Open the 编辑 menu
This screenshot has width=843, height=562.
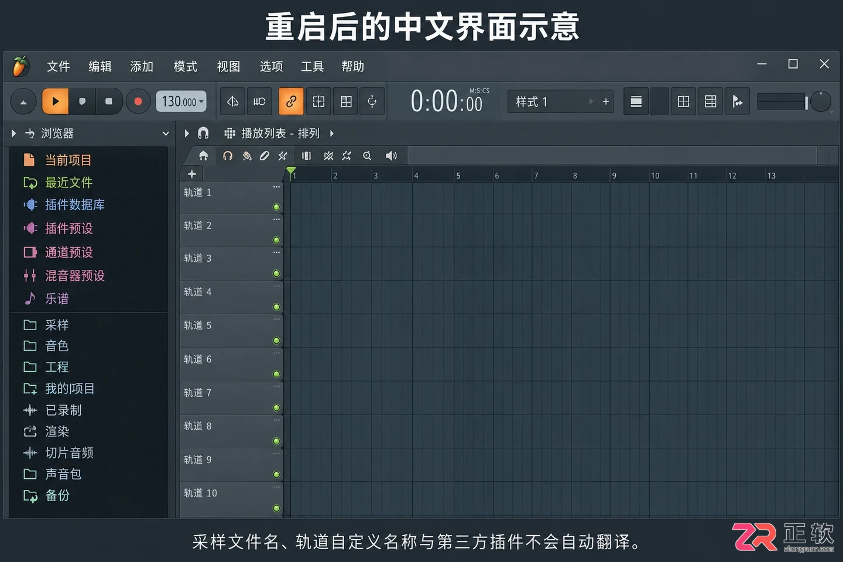point(100,66)
